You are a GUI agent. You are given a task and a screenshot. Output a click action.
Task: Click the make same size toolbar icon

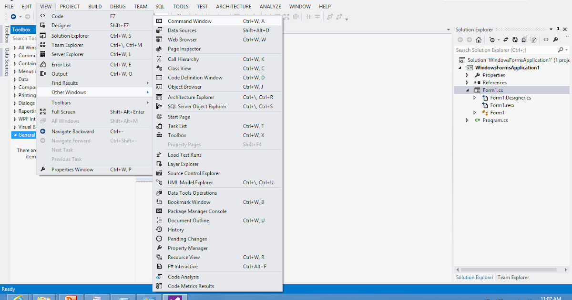tap(330, 17)
